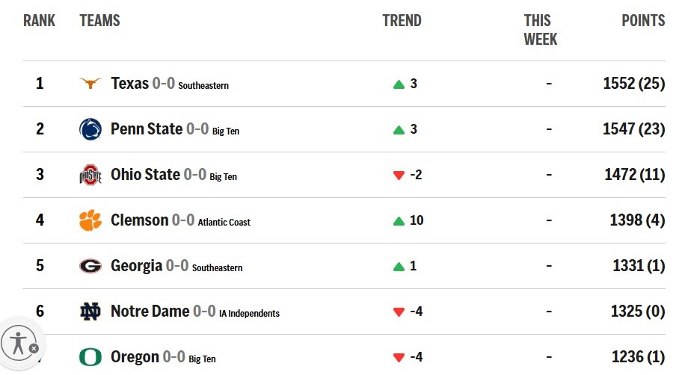This screenshot has height=375, width=682.
Task: Open the Clemson team link
Action: (x=139, y=220)
